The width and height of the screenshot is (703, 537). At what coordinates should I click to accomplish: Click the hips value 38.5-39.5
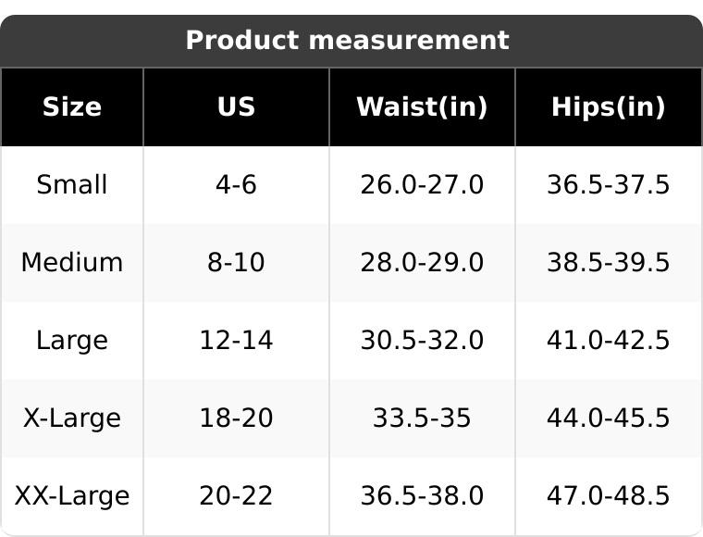click(608, 263)
